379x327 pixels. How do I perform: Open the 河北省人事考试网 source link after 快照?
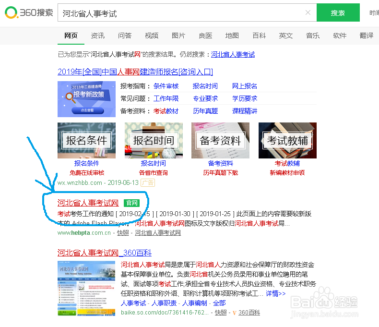click(158, 233)
